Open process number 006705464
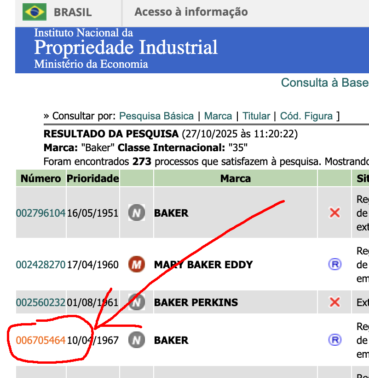Screen dimensions: 369x378 pos(40,340)
